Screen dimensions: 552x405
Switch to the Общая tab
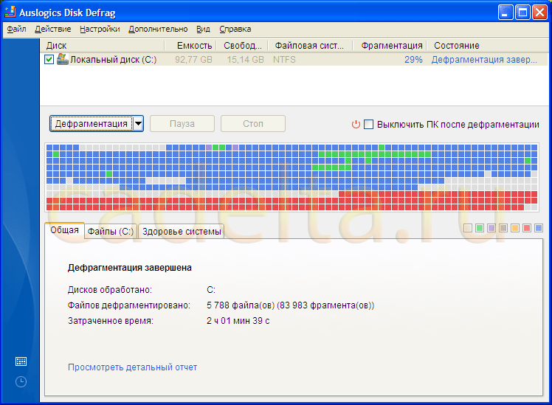pyautogui.click(x=64, y=230)
